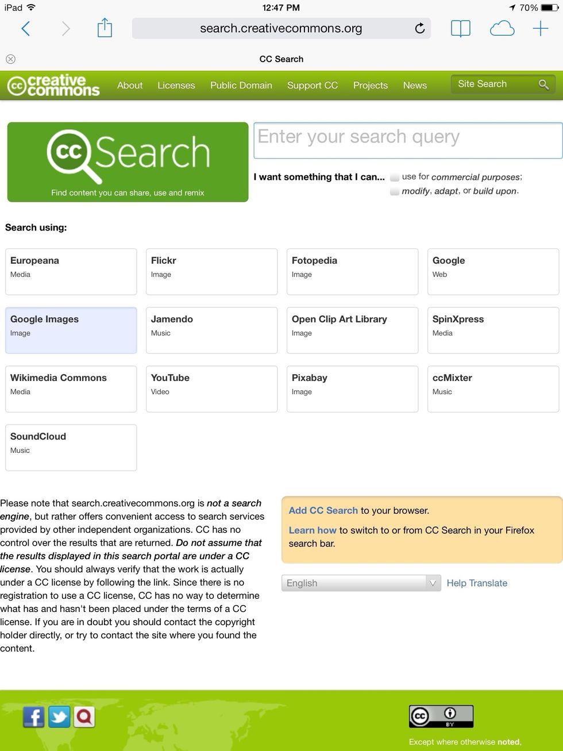Open the Licenses menu
The width and height of the screenshot is (563, 751).
pos(176,85)
